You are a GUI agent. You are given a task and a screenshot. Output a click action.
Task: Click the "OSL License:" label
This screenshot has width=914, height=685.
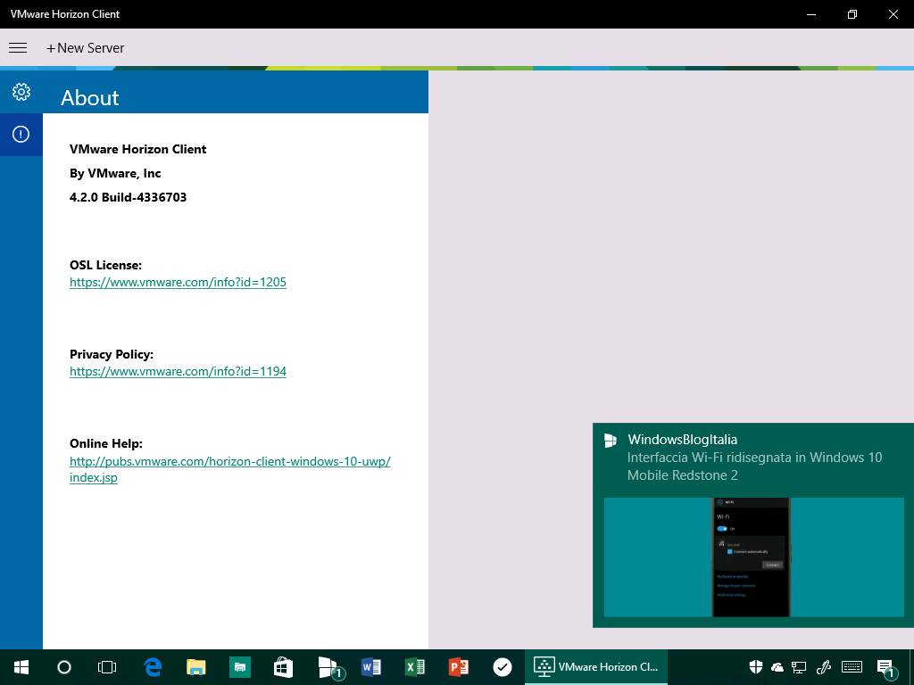pyautogui.click(x=105, y=265)
